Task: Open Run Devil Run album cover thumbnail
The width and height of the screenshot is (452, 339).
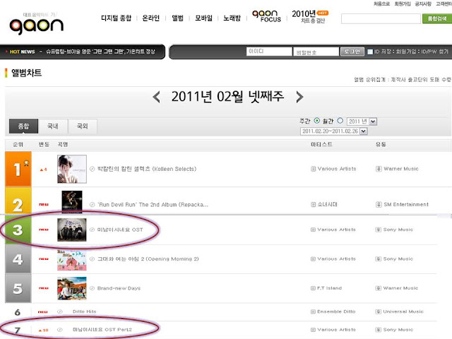Action: (72, 202)
